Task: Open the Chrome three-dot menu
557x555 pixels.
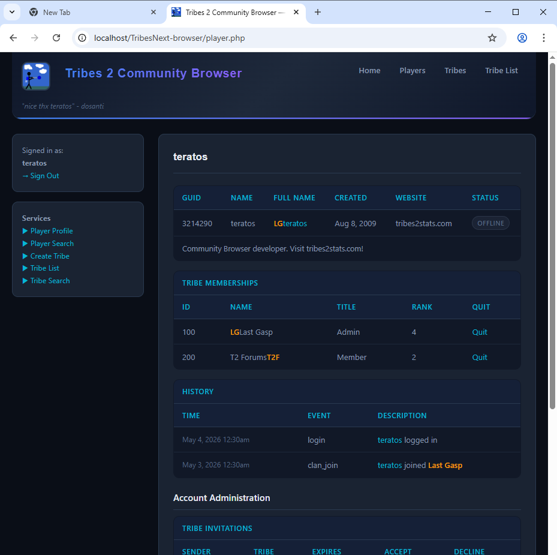Action: coord(543,38)
